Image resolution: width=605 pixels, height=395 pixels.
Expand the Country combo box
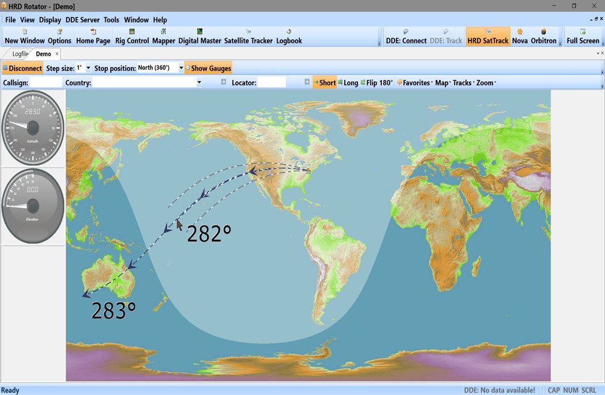199,82
